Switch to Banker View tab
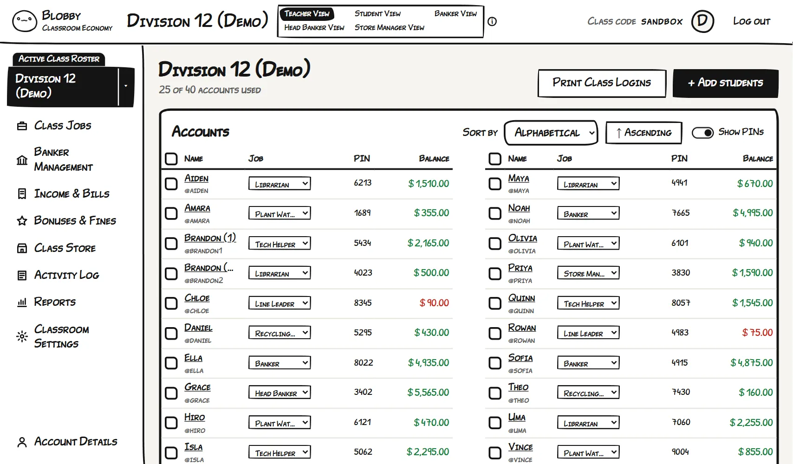The width and height of the screenshot is (793, 464). click(x=455, y=14)
